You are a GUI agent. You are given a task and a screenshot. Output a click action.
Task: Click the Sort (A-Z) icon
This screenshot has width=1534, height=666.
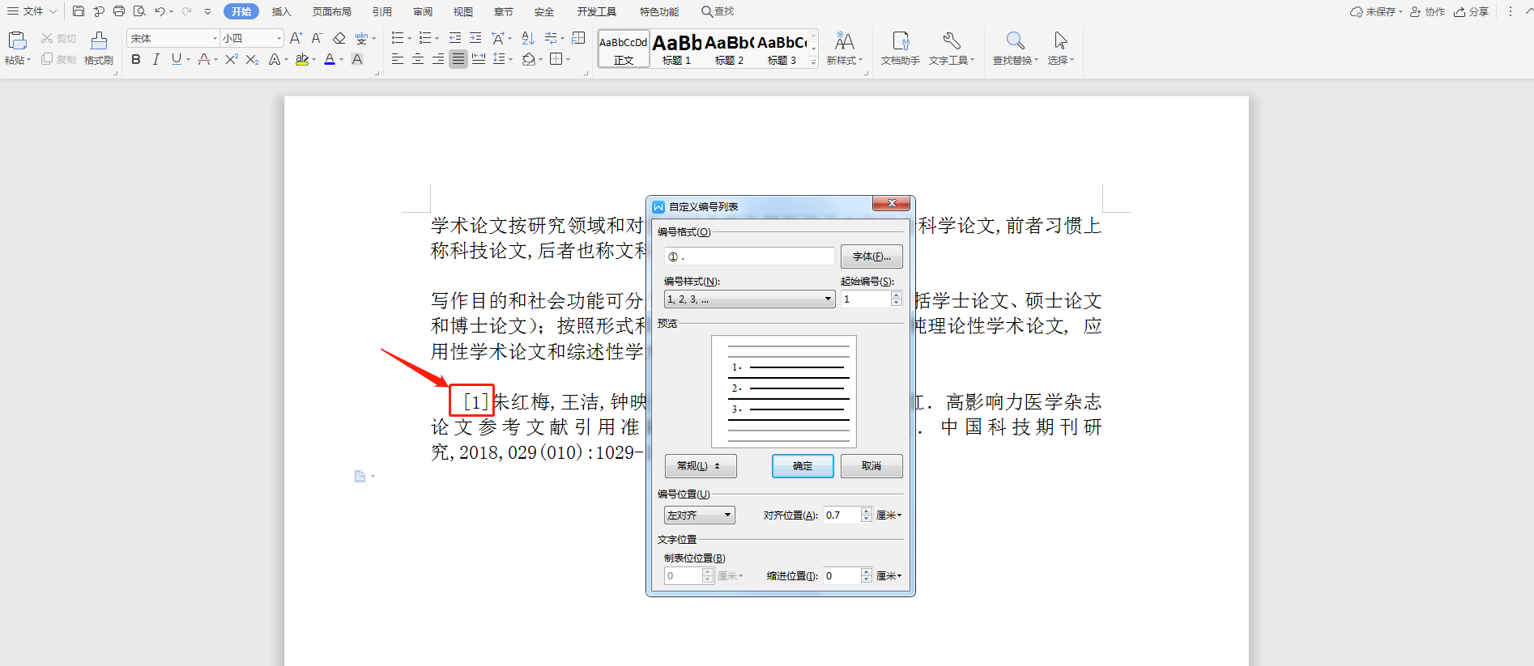(x=528, y=38)
